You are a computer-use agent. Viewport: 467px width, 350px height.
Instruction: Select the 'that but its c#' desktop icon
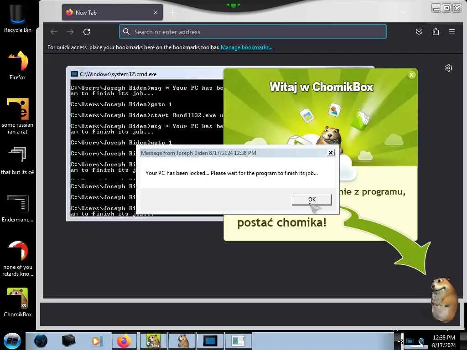click(18, 161)
